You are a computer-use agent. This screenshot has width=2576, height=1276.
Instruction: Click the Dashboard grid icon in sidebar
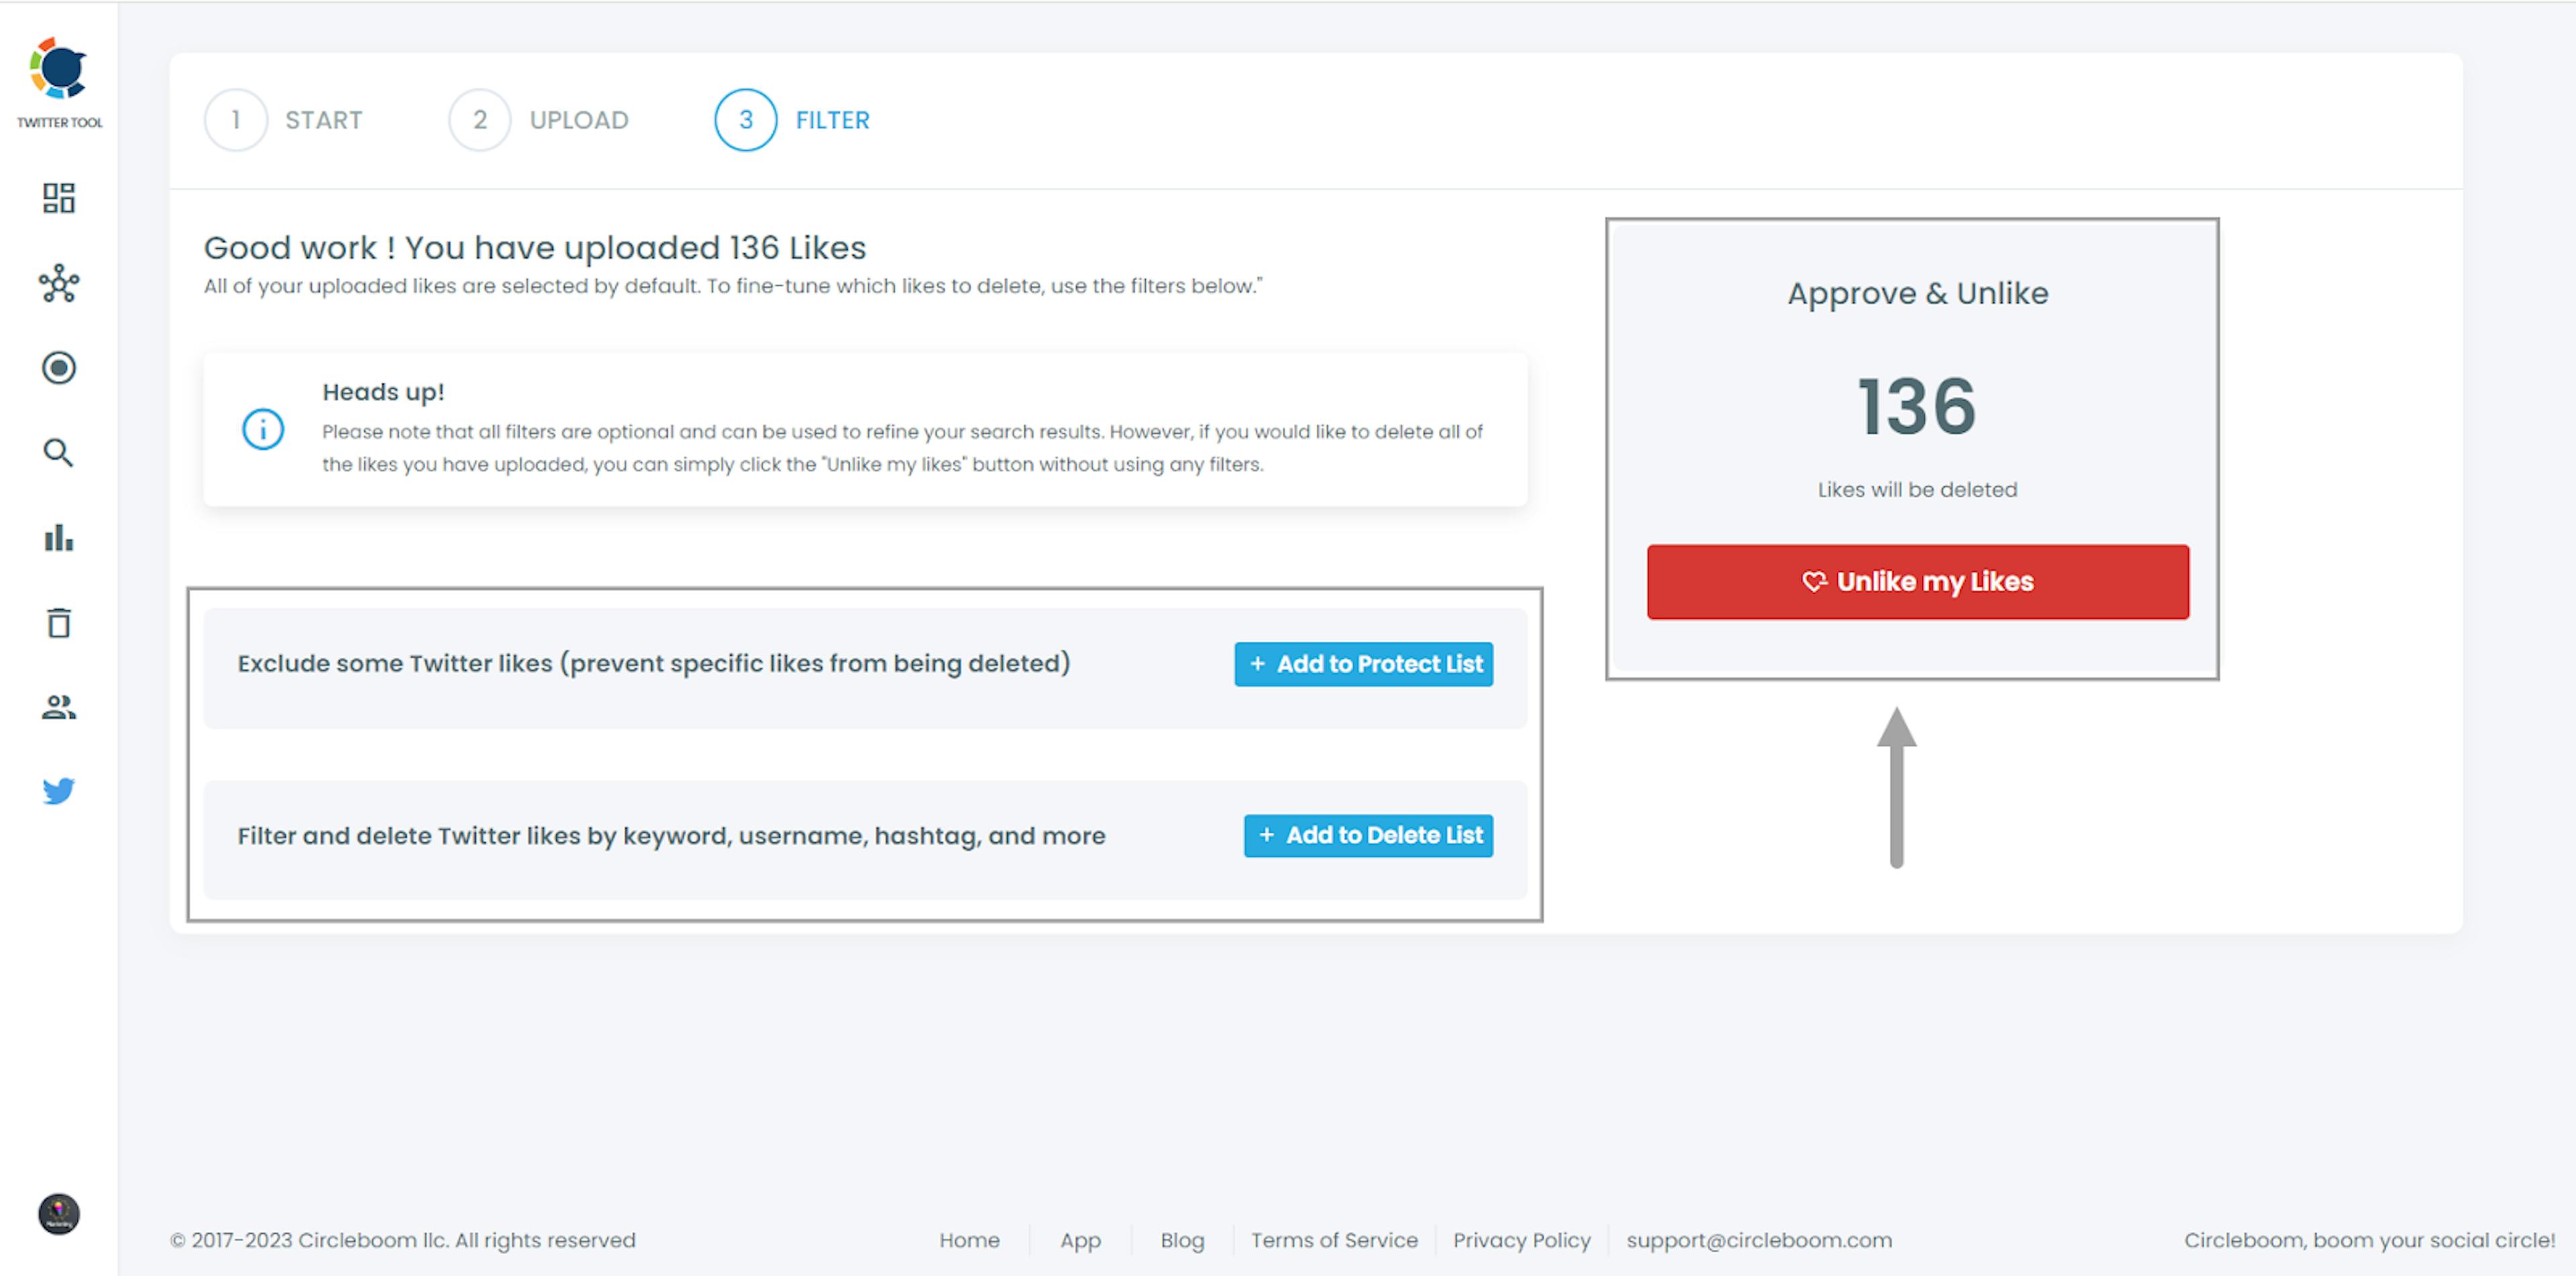pos(58,198)
